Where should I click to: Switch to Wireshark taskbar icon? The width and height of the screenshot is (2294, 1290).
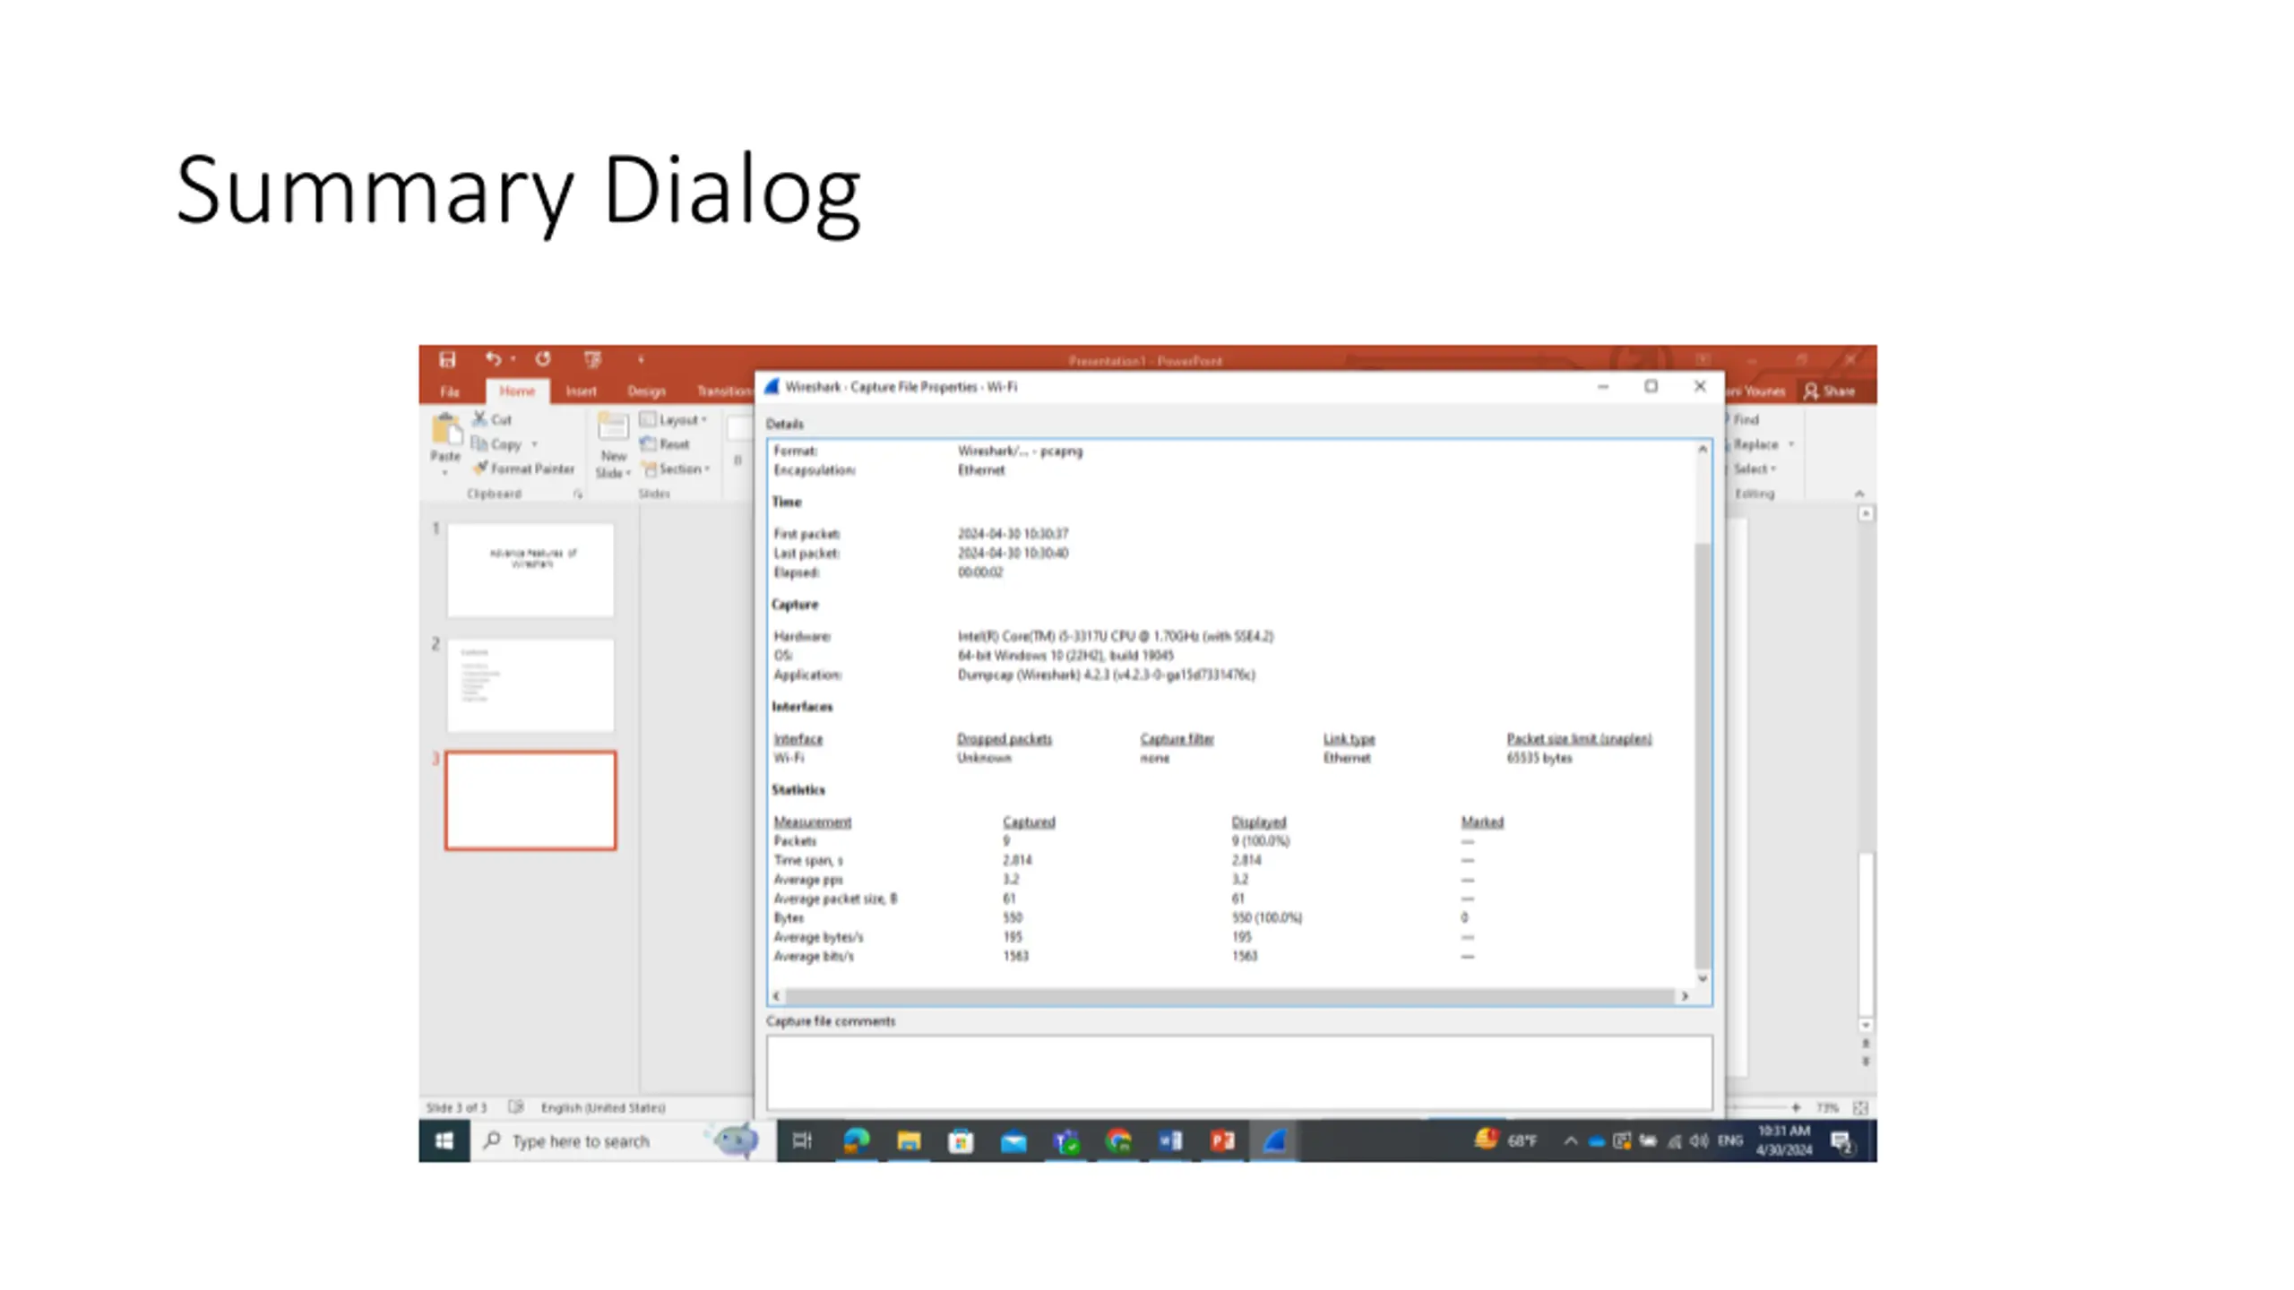pyautogui.click(x=1274, y=1141)
